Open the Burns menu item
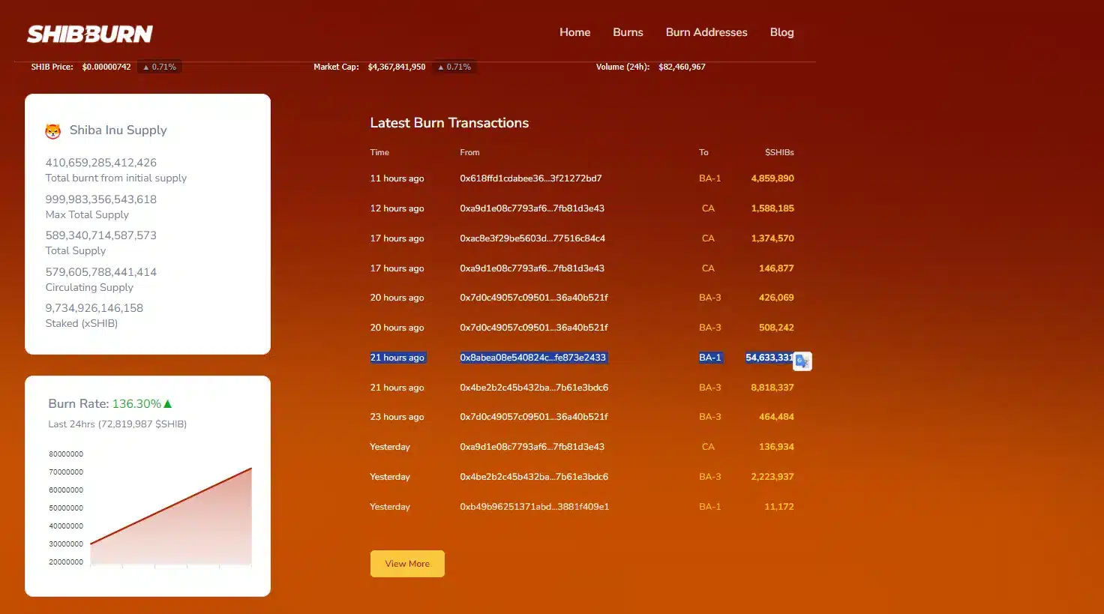Image resolution: width=1104 pixels, height=614 pixels. (x=628, y=32)
